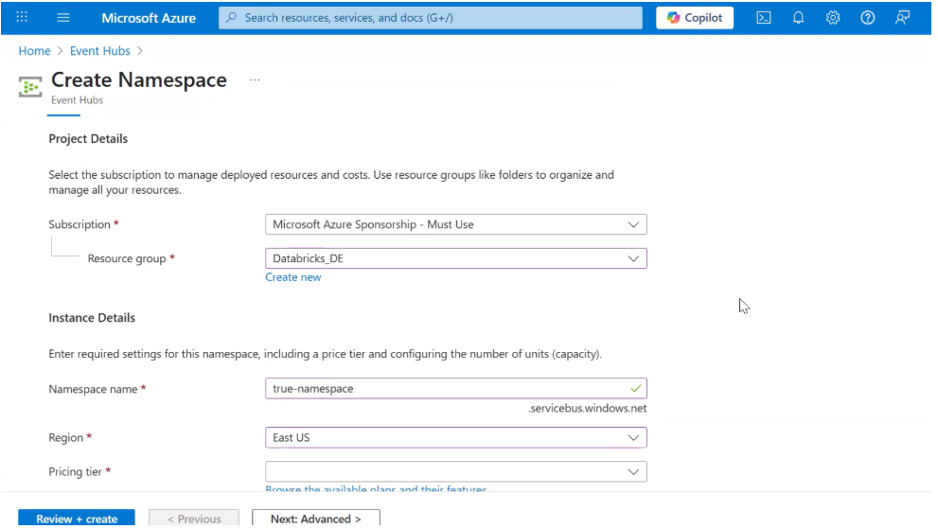This screenshot has width=938, height=529.
Task: Open the help question mark icon
Action: coord(867,18)
